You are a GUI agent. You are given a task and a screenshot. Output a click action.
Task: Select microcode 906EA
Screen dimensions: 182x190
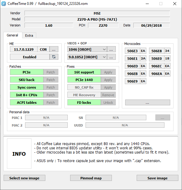coord(157,73)
